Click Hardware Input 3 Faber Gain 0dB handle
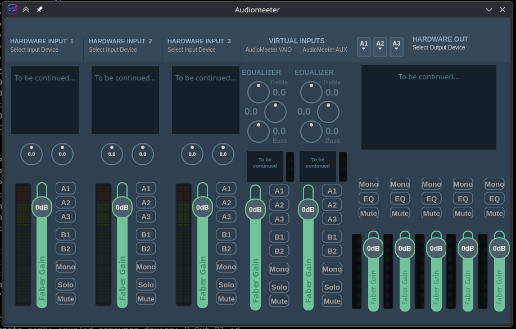The image size is (516, 329). tap(202, 207)
